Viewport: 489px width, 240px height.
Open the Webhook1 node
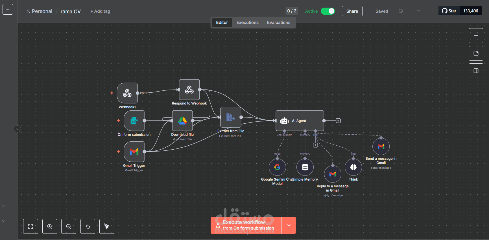(x=127, y=93)
